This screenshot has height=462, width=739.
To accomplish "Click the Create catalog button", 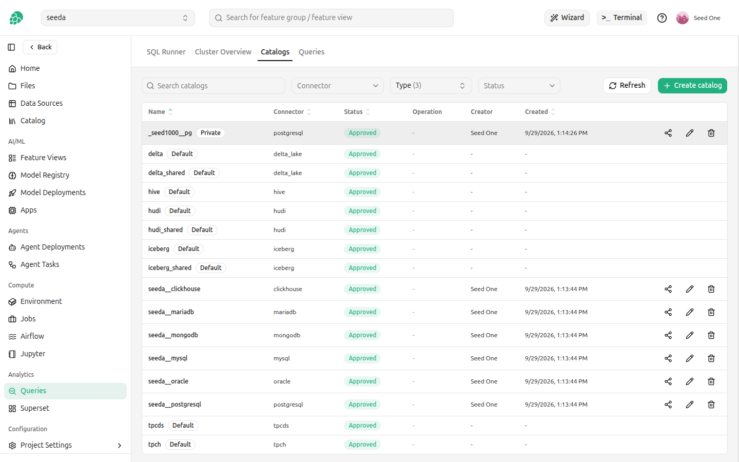I will (692, 86).
